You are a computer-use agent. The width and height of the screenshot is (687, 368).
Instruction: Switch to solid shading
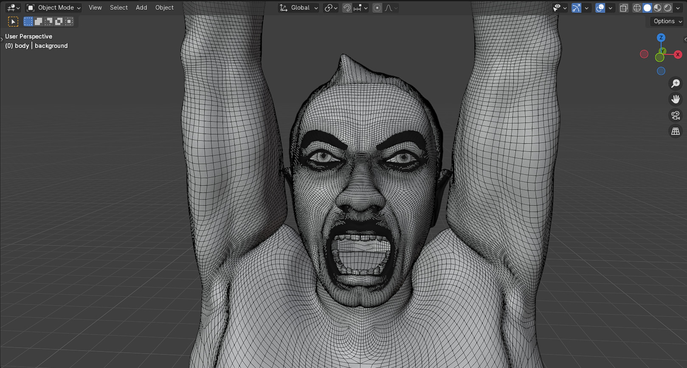coord(647,8)
